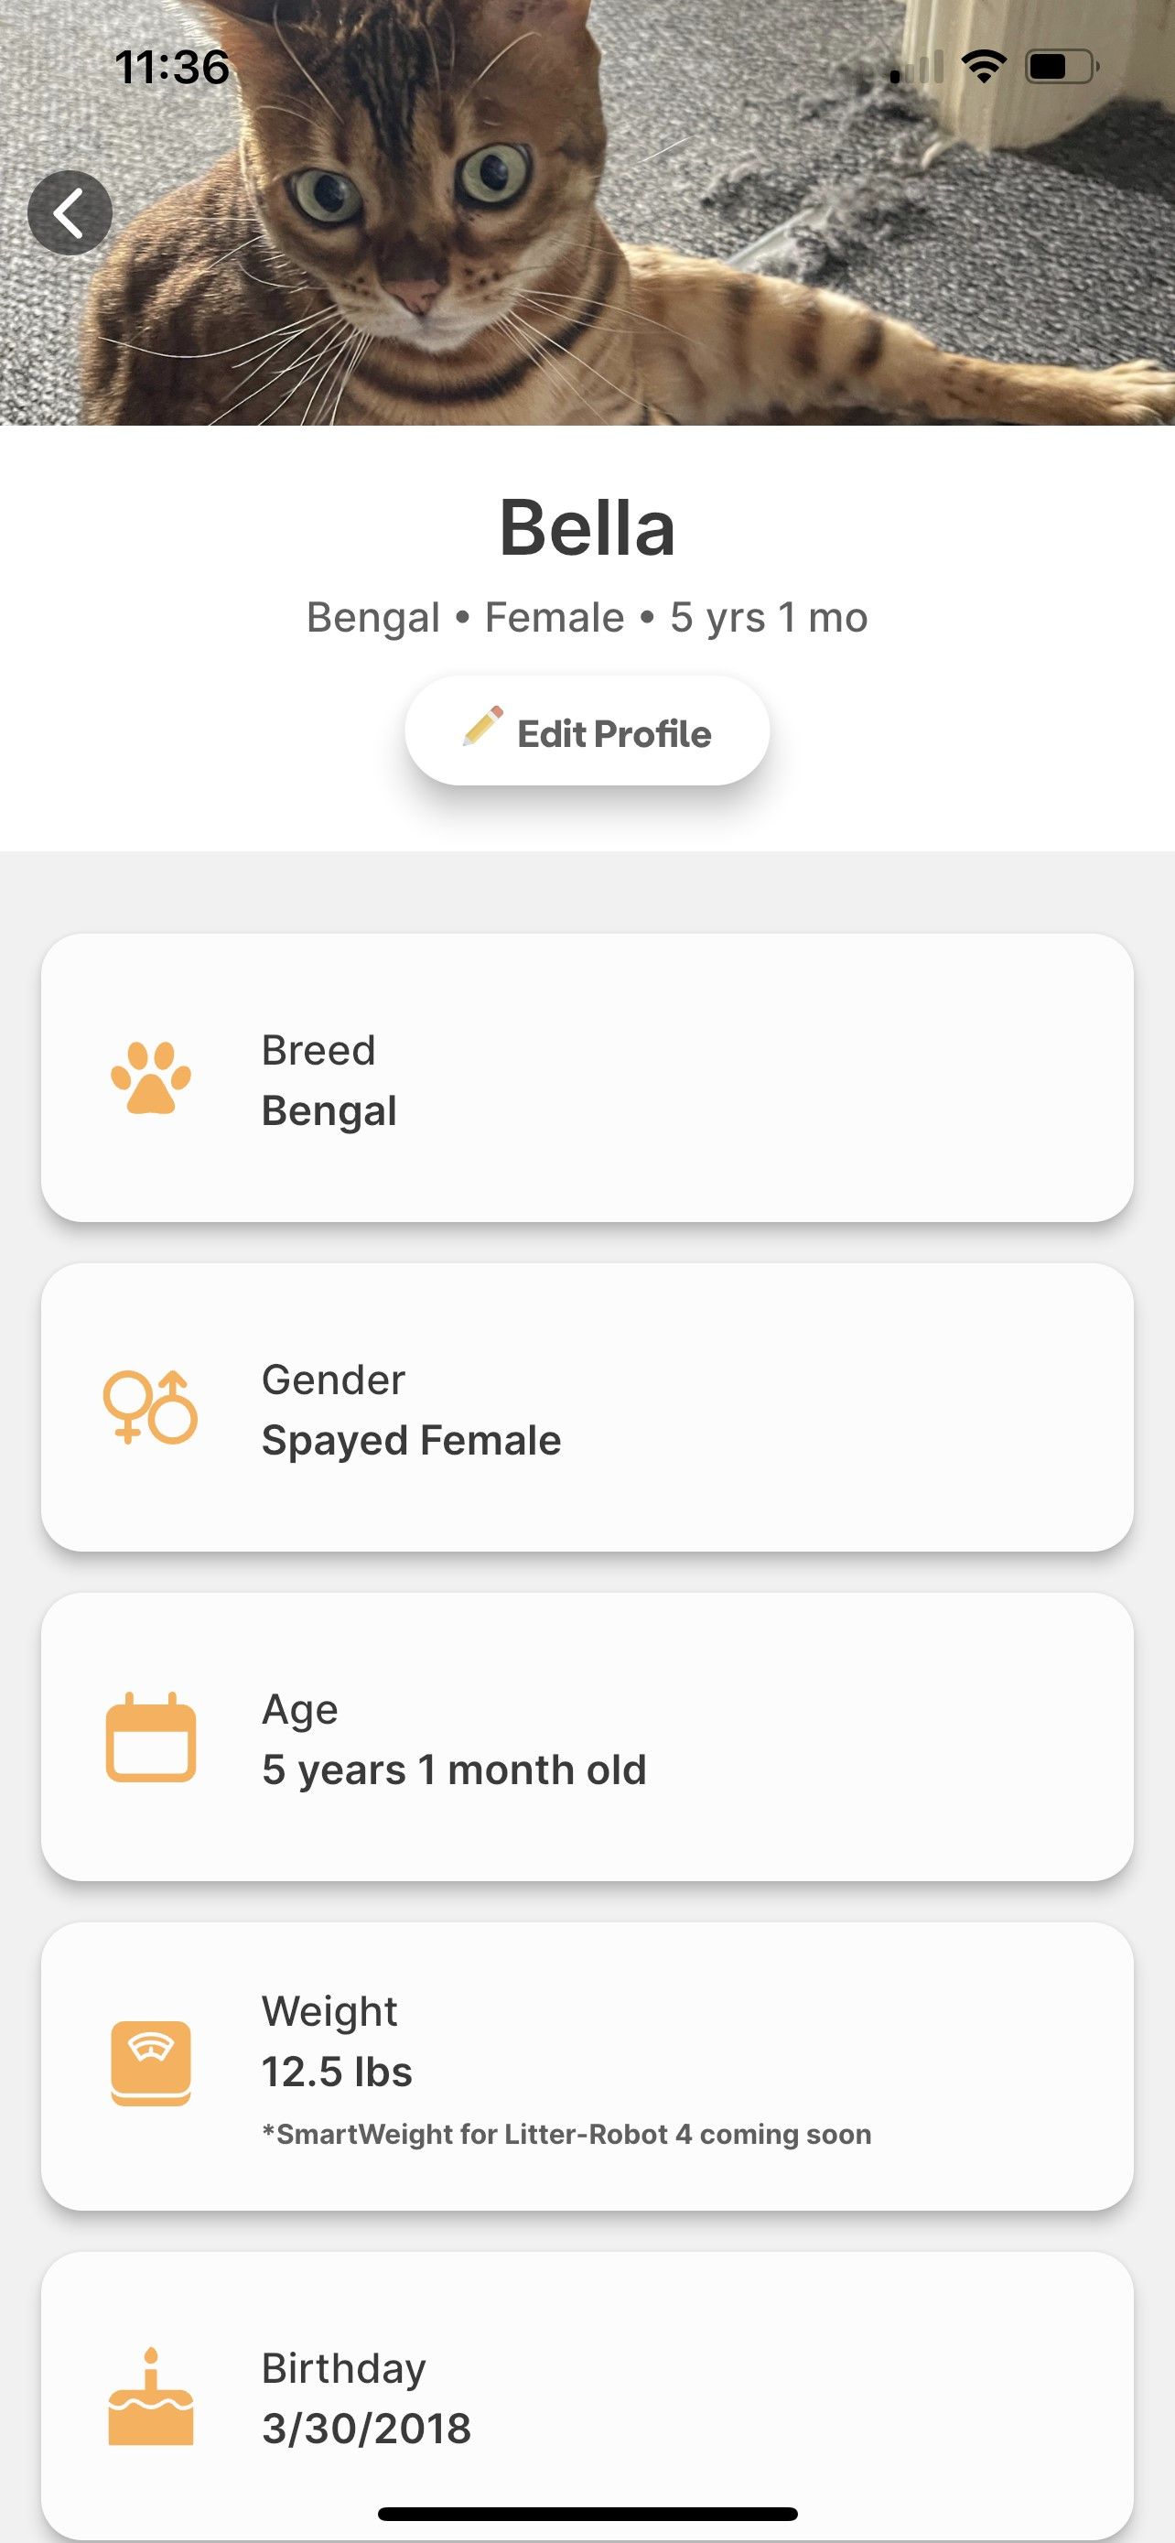Tap the home indicator bar at bottom
Viewport: 1175px width, 2543px height.
[587, 2514]
